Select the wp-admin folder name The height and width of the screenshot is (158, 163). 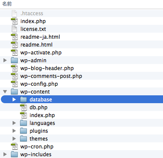33,61
